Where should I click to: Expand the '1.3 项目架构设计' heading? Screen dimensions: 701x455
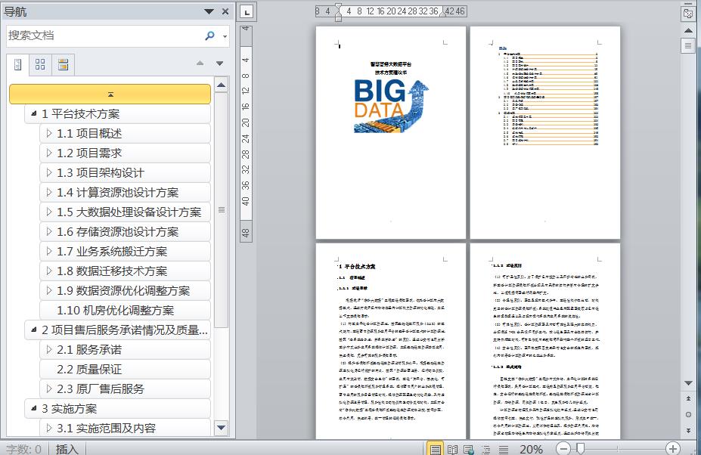coord(49,172)
